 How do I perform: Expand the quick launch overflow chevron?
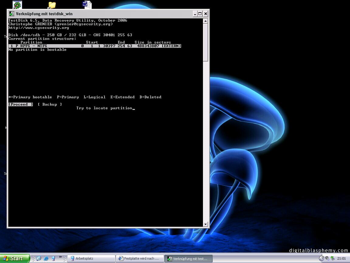click(60, 257)
